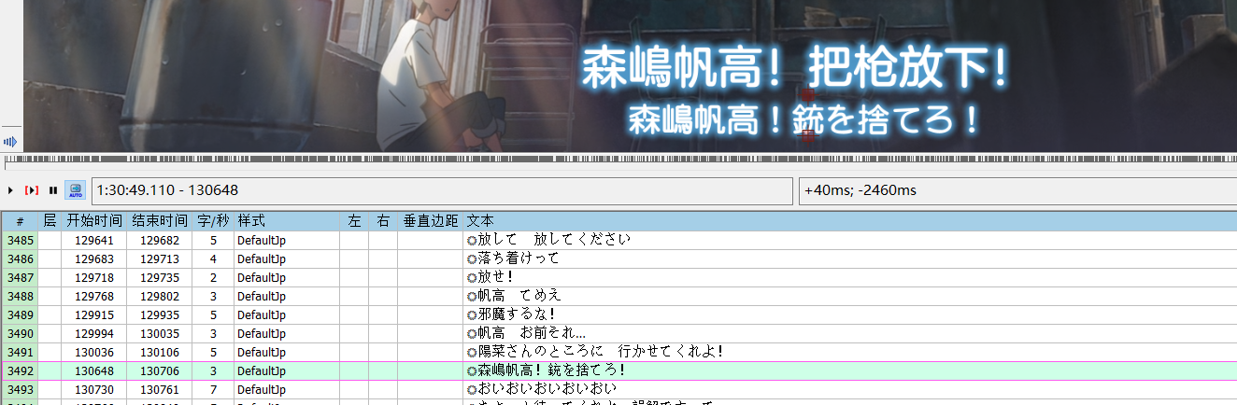
Task: Select subtitle row number 3490
Action: point(20,333)
